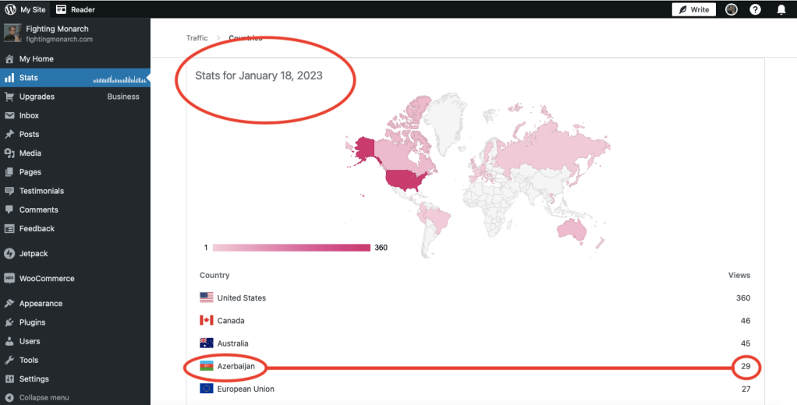Open WooCommerce in the sidebar
This screenshot has width=797, height=405.
(x=47, y=278)
